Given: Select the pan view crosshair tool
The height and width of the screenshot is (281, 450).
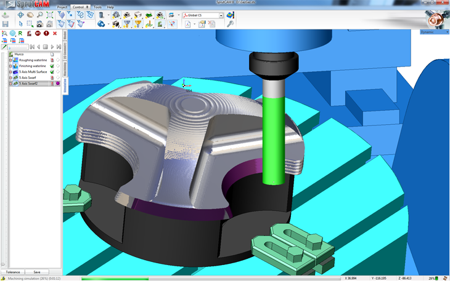Looking at the screenshot, I should click(x=20, y=15).
